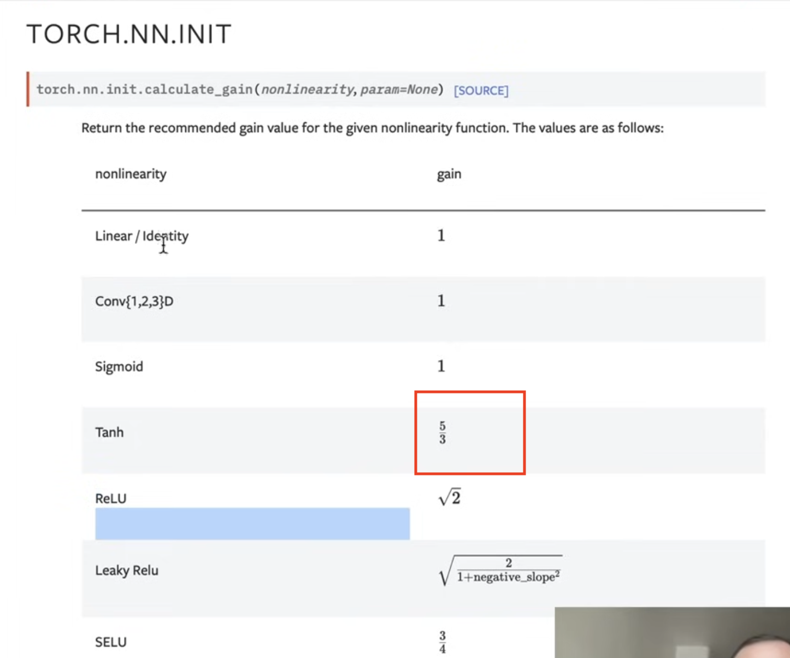Select the 'Leaky Relu' table cell

pos(127,570)
